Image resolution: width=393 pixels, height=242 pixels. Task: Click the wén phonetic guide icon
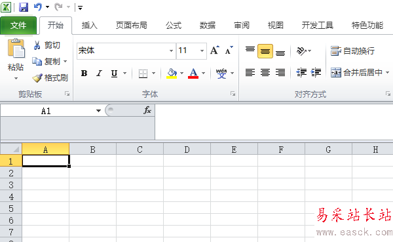pos(221,73)
